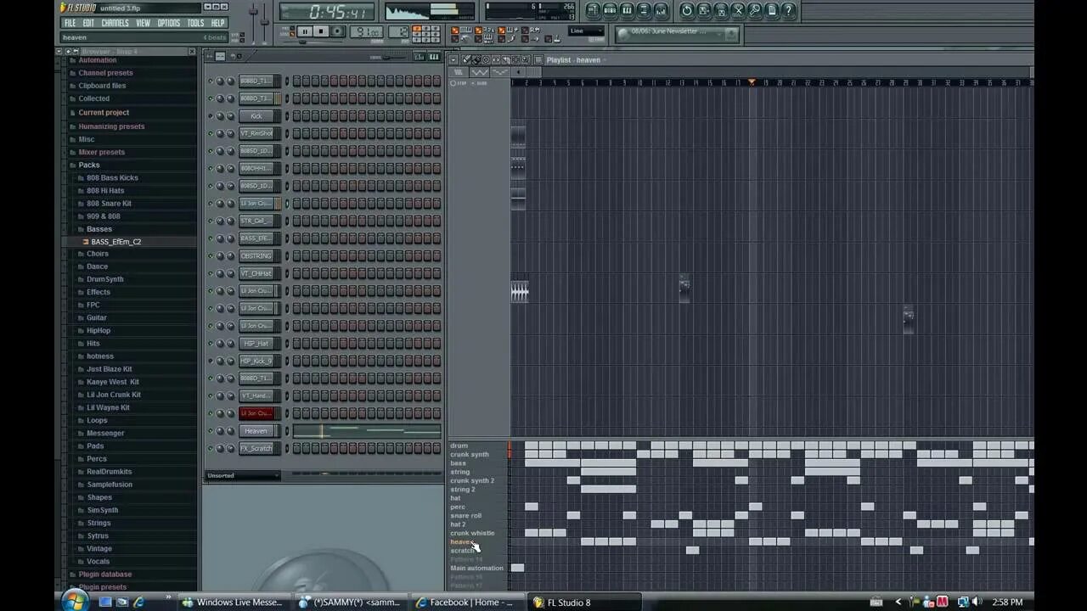Click the render/export toolbar icon
Viewport: 1087px width, 611px height.
coord(721,10)
